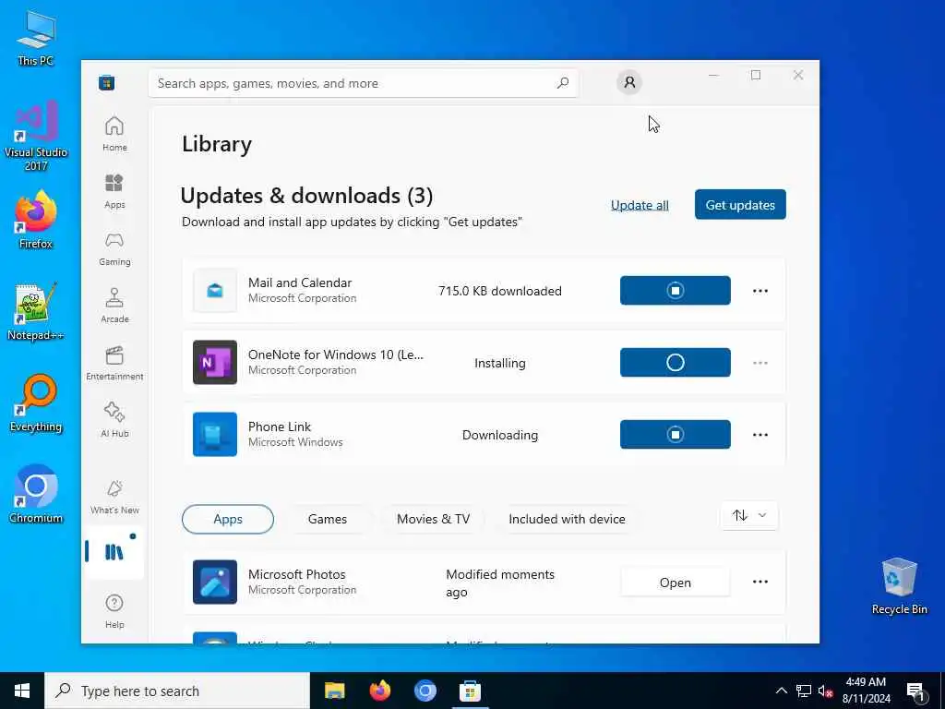Open Entertainment in the sidebar
The image size is (945, 709).
(x=114, y=363)
